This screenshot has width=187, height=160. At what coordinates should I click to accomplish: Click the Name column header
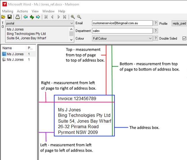click(14, 48)
